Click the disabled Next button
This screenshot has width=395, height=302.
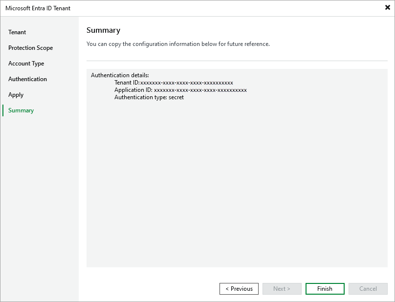[282, 288]
